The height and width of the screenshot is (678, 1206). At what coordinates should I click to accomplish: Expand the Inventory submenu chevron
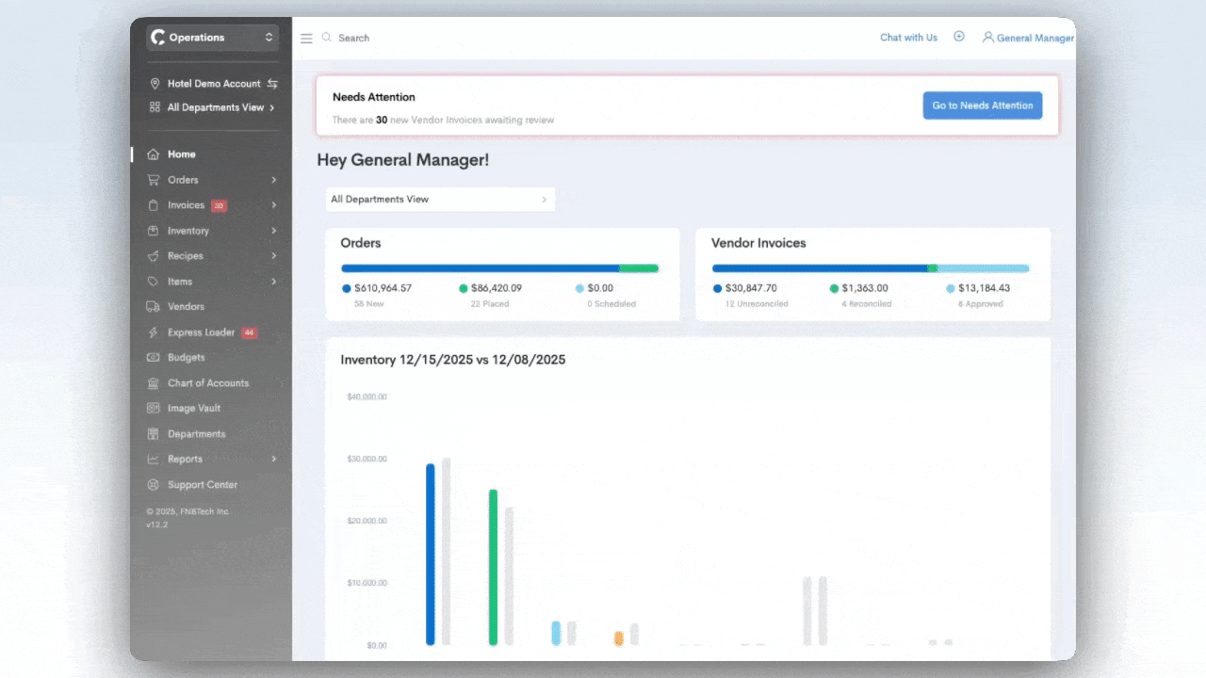274,231
